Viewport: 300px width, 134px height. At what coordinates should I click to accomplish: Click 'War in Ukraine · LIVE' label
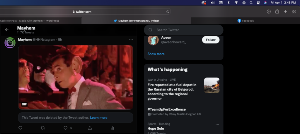coord(161,80)
